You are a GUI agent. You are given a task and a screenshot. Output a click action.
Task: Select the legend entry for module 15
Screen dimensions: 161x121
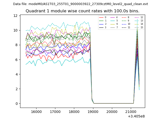[142, 27]
